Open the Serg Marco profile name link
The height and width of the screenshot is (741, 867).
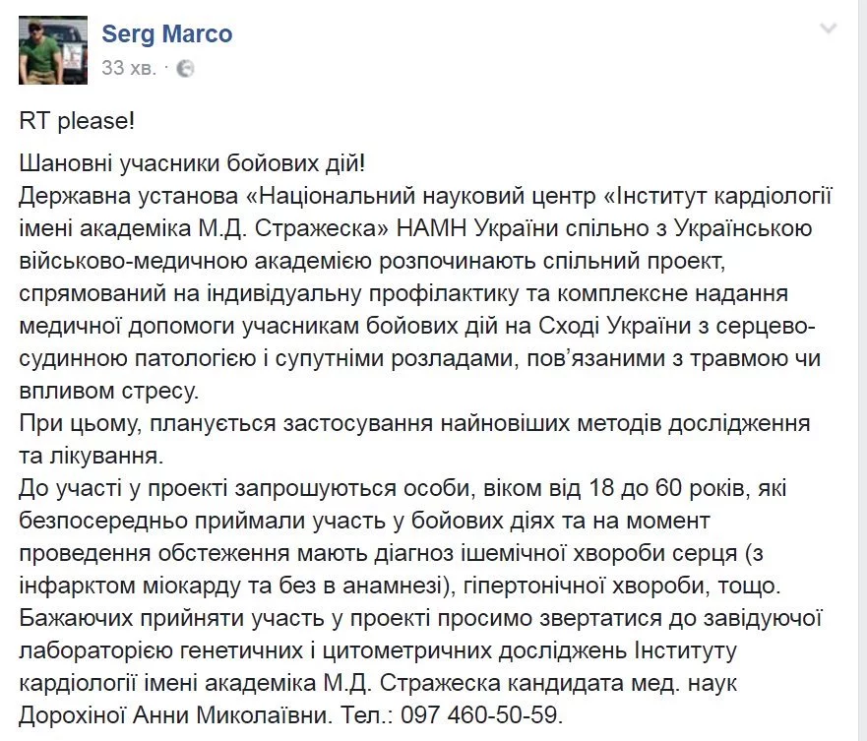(167, 34)
